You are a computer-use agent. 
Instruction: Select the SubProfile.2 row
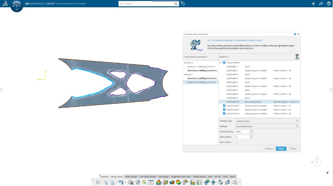click(x=259, y=71)
